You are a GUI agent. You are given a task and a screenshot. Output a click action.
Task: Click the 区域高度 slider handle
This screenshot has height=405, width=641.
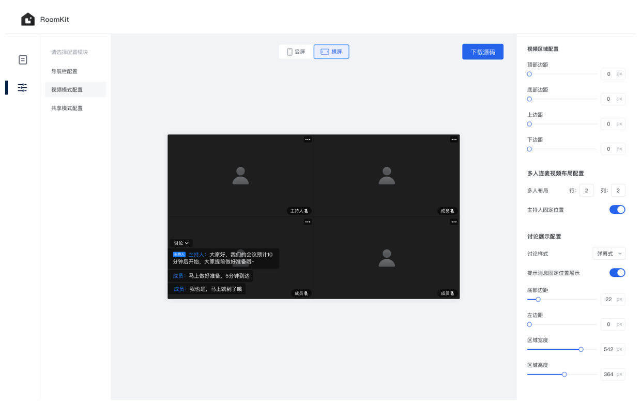tap(564, 375)
